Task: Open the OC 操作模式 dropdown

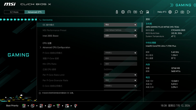Action: click(120, 25)
